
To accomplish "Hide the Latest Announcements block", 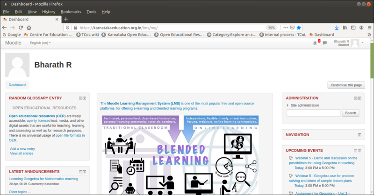I will pyautogui.click(x=80, y=172).
